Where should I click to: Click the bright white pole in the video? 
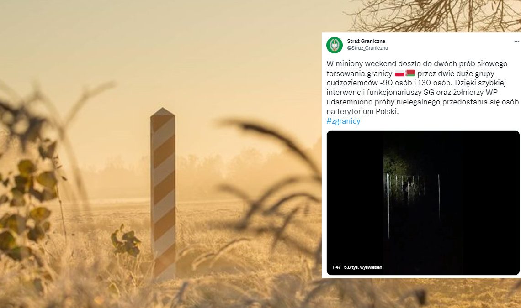tap(388, 205)
